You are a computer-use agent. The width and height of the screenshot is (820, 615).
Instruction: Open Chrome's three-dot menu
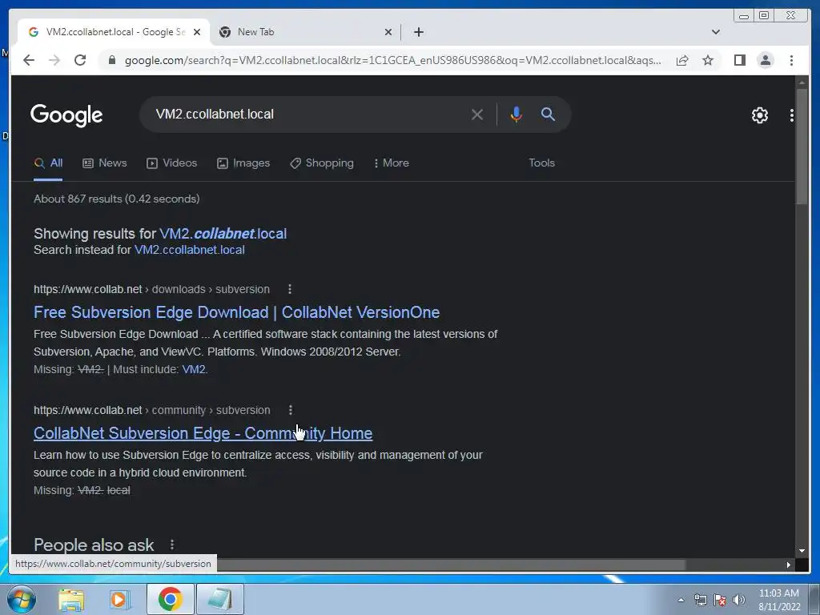(x=791, y=60)
